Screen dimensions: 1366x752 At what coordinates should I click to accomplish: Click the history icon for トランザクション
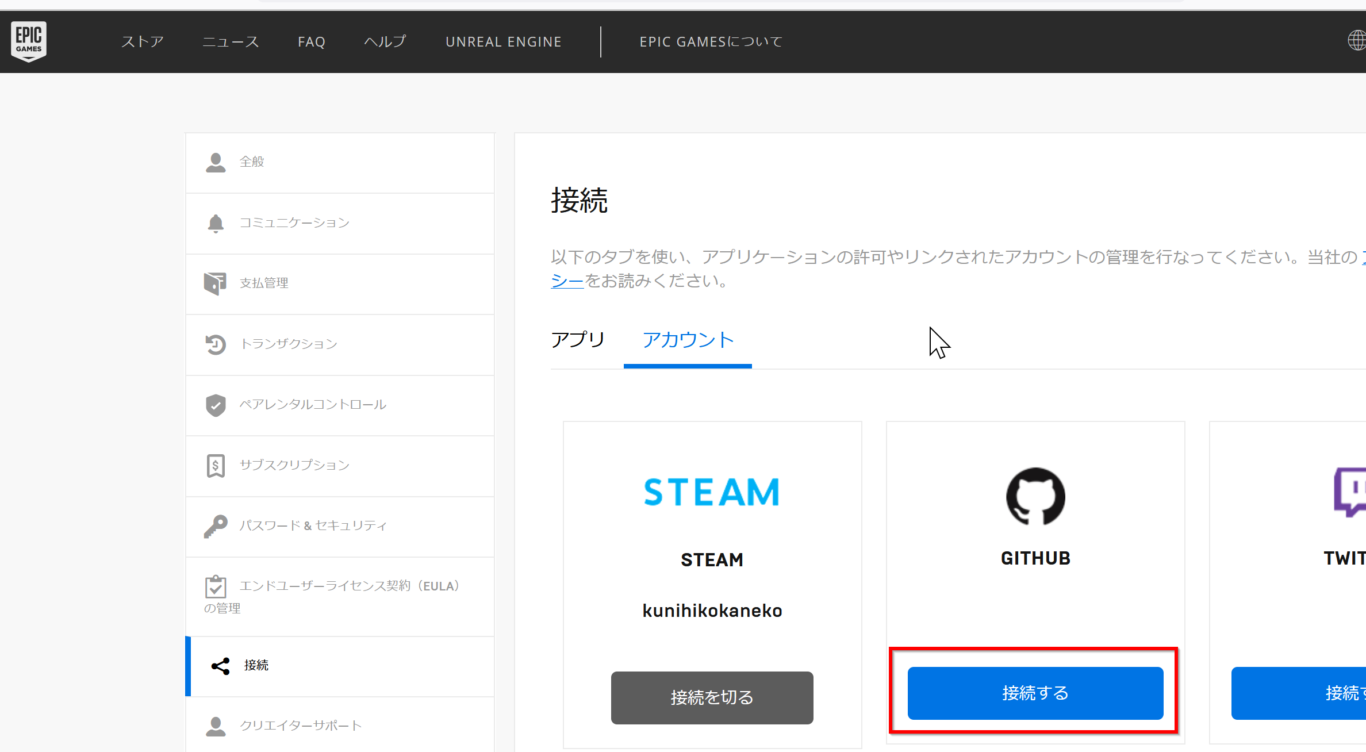coord(216,344)
